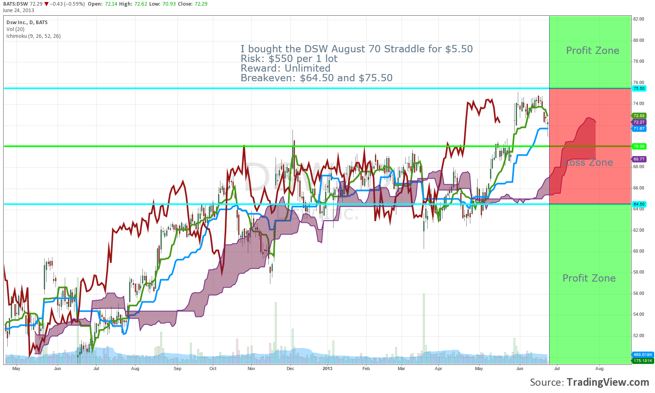The image size is (655, 393).
Task: Click the 60.00 price axis label
Action: click(x=639, y=251)
